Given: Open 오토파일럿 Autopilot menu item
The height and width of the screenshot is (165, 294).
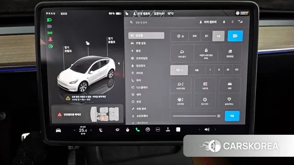Looking at the screenshot, I should (x=139, y=58).
